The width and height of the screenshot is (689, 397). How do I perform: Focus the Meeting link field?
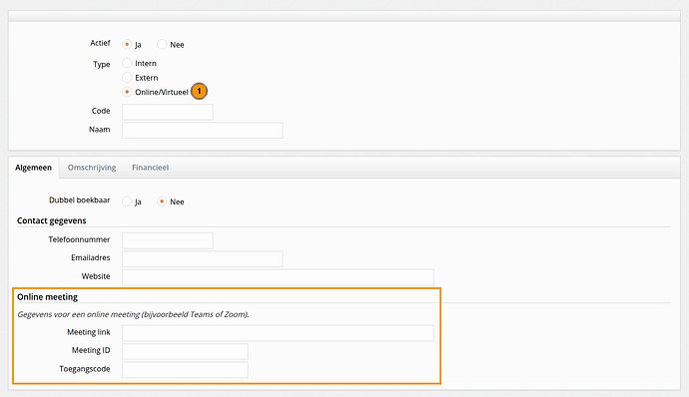[278, 333]
